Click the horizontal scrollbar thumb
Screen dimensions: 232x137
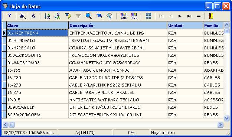coord(12,125)
